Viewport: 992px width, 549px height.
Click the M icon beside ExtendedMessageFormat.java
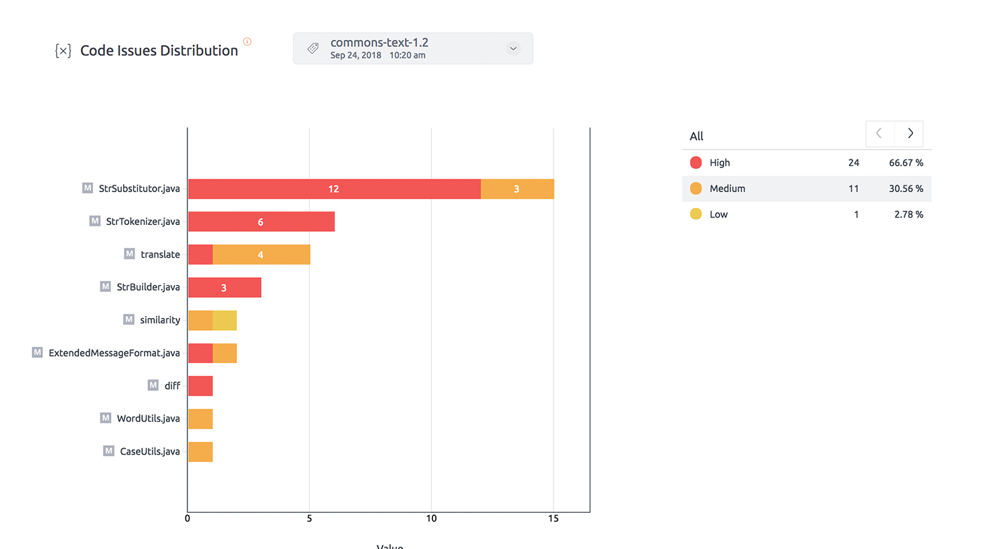[37, 352]
